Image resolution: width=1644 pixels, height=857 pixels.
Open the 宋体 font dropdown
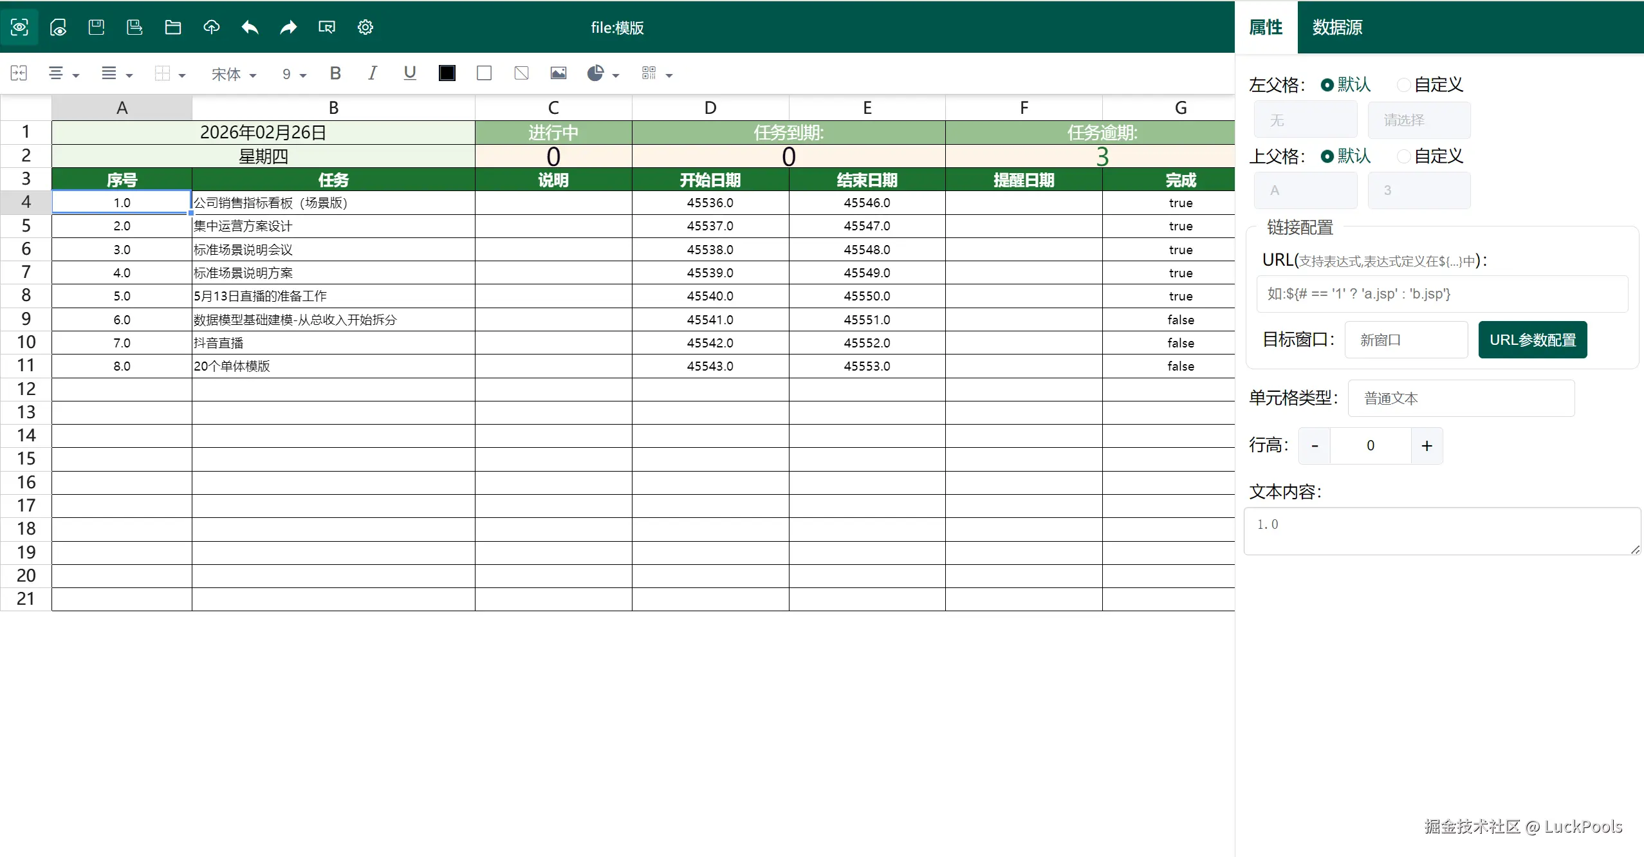point(234,75)
